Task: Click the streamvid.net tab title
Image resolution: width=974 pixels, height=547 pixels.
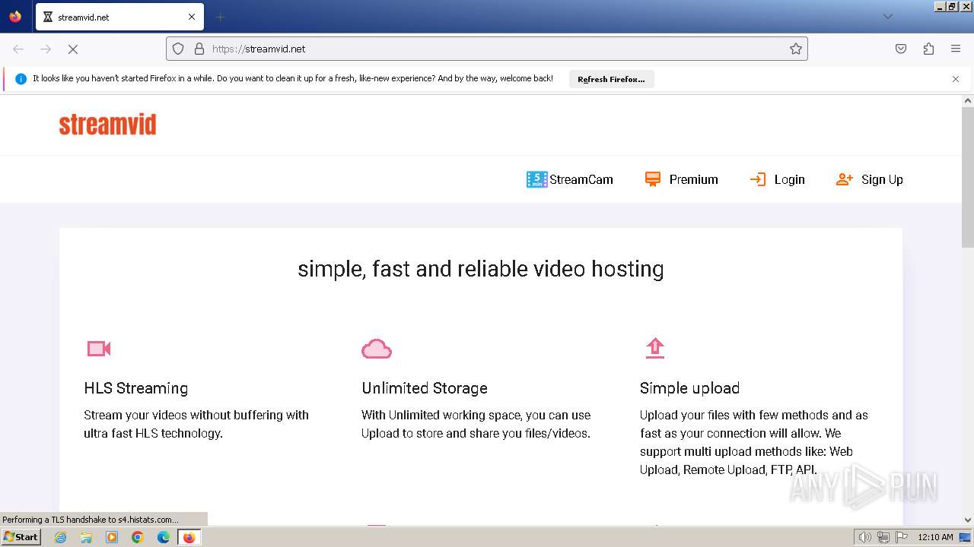Action: [84, 17]
